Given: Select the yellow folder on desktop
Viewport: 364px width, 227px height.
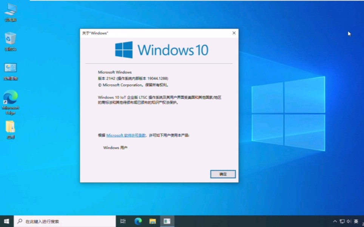Looking at the screenshot, I should pyautogui.click(x=11, y=130).
